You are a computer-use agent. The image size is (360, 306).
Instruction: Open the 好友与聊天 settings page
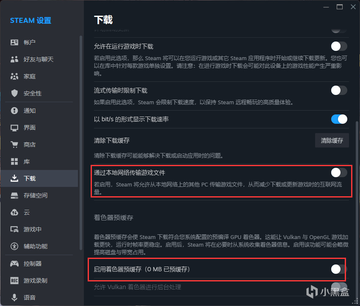click(x=39, y=59)
